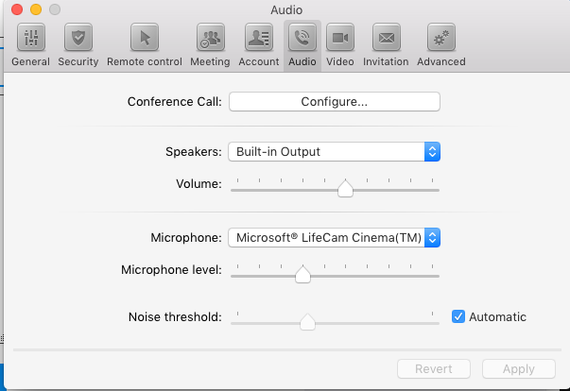Viewport: 570px width, 391px height.
Task: Select the Audio phone icon
Action: tap(302, 38)
